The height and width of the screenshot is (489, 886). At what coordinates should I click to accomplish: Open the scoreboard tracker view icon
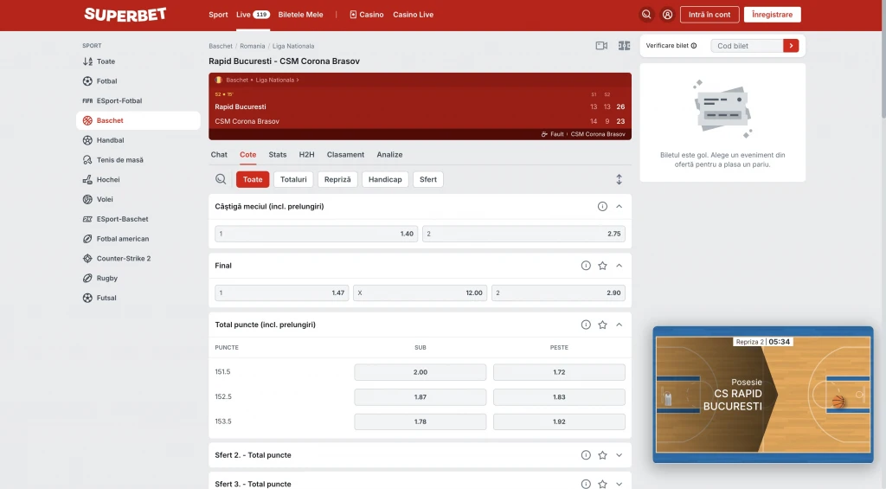point(624,46)
